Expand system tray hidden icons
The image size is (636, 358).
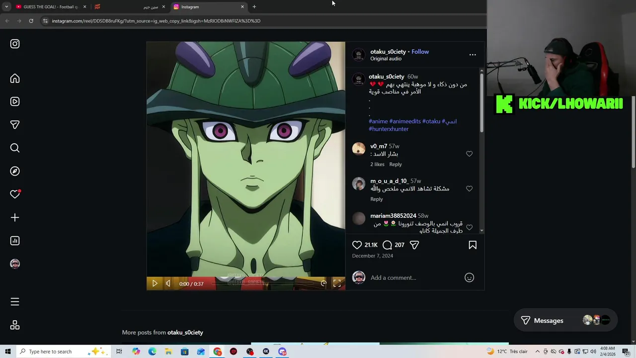point(537,352)
